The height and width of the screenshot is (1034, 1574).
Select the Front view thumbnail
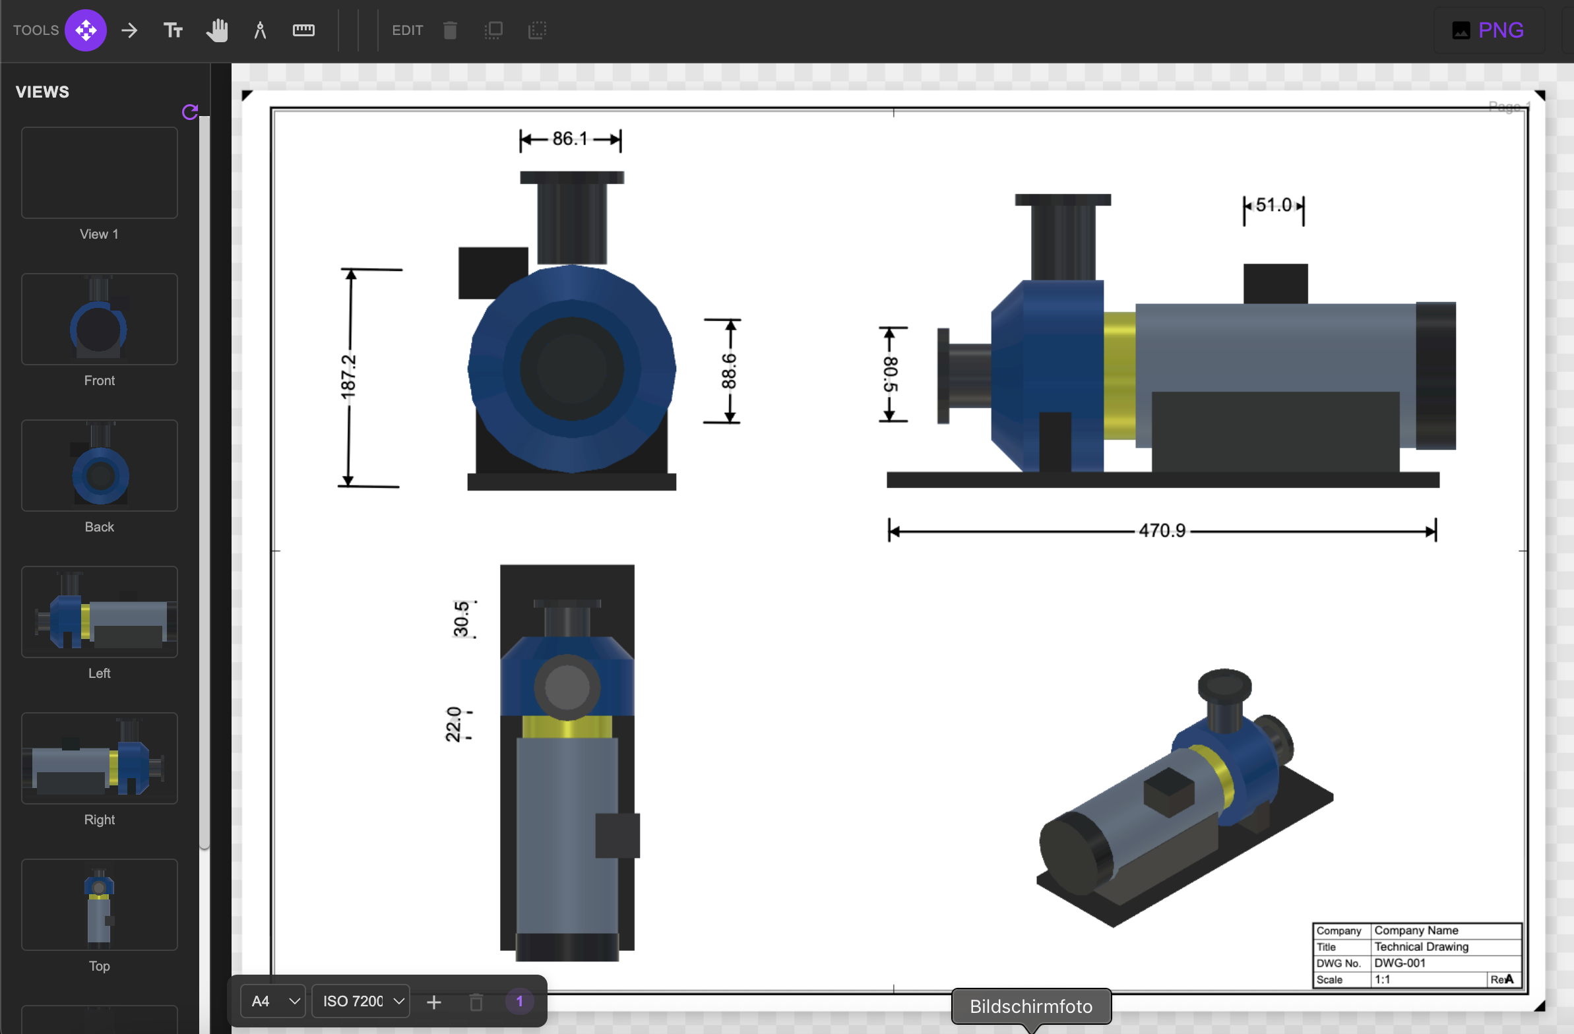click(x=99, y=319)
